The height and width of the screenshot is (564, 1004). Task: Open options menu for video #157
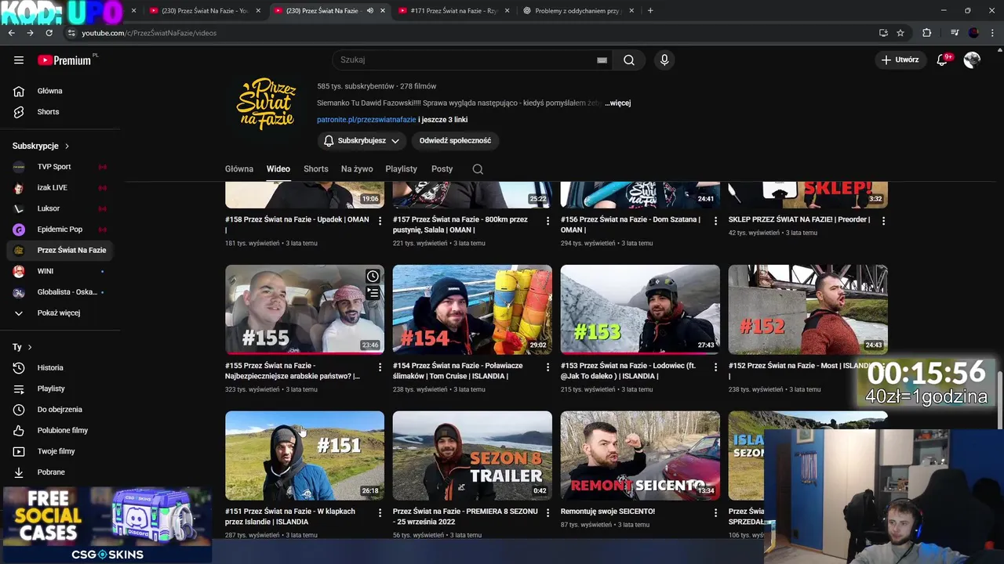pyautogui.click(x=547, y=221)
